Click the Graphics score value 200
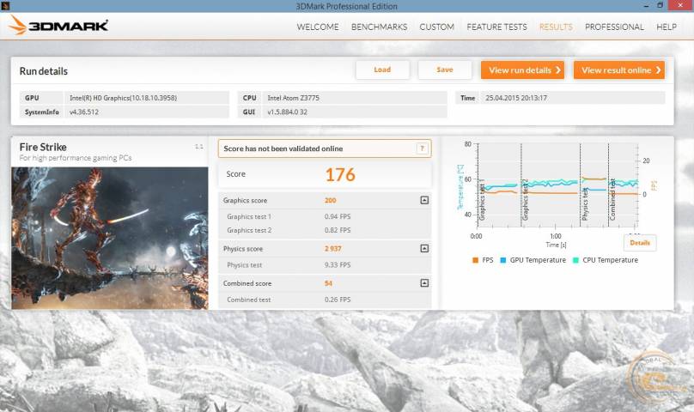 [330, 201]
